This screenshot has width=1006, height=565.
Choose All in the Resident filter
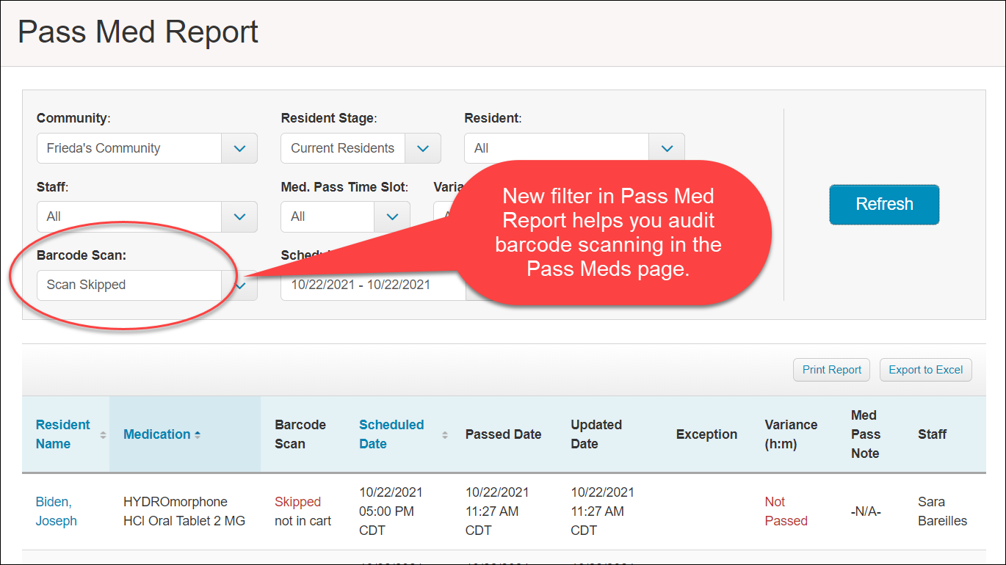tap(556, 147)
